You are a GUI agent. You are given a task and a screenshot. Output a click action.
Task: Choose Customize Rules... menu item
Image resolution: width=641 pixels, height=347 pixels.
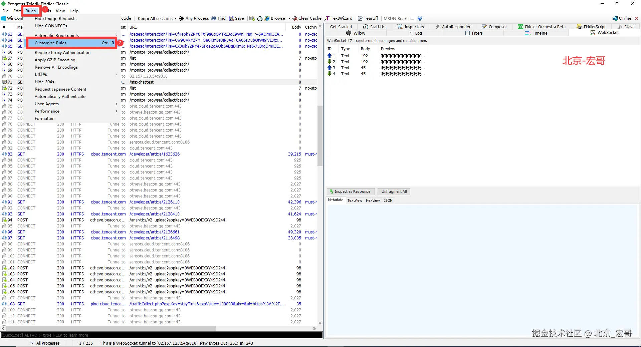71,43
